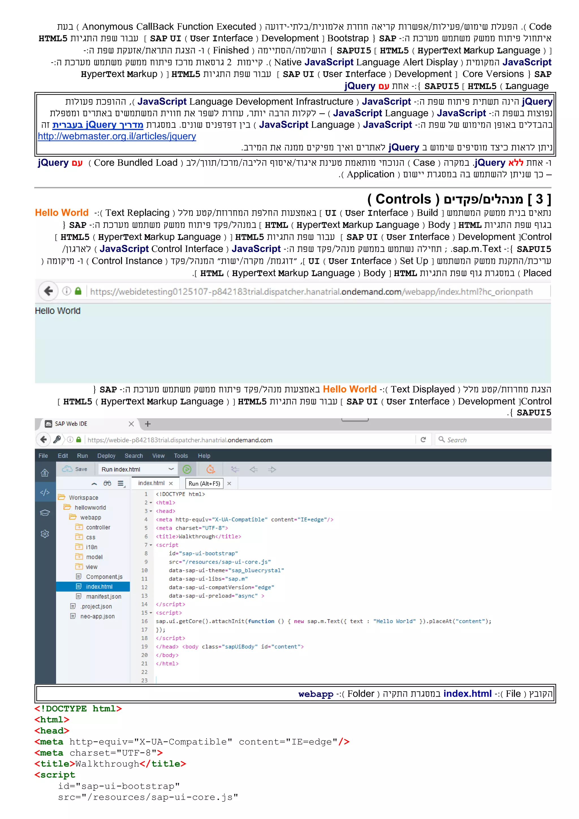Click the orange run with timer icon

pos(211,469)
